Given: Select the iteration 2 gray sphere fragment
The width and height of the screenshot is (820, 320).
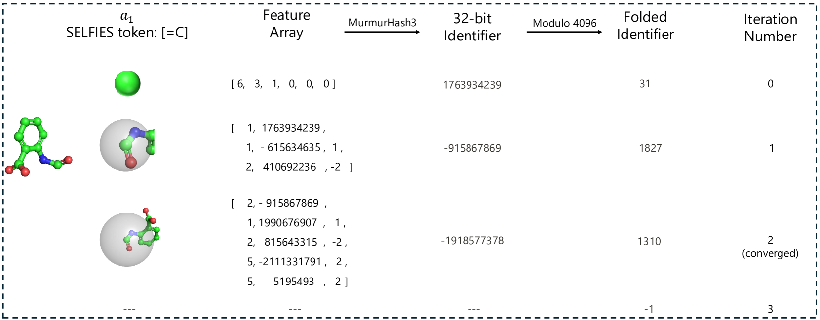Looking at the screenshot, I should click(x=127, y=239).
